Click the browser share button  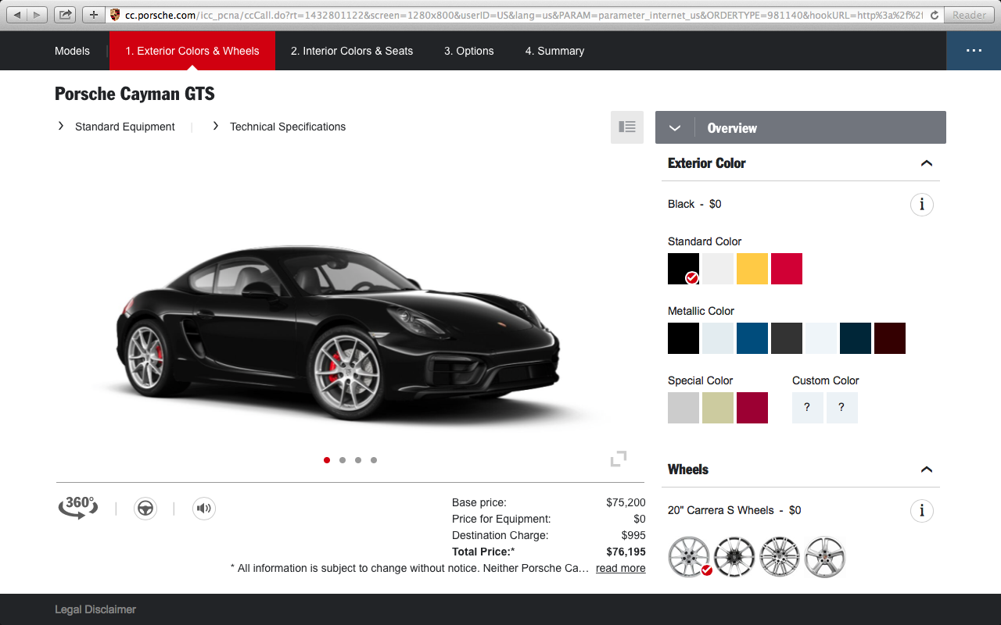[66, 15]
